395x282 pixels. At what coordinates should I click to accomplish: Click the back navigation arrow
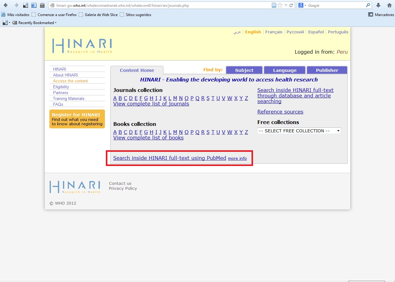tap(6, 5)
